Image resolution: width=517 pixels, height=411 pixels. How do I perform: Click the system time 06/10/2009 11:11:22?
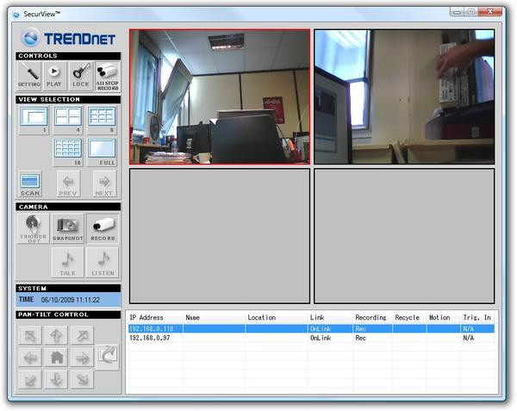71,300
